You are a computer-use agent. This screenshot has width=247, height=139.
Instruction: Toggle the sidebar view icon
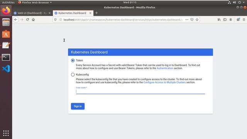coord(225,20)
